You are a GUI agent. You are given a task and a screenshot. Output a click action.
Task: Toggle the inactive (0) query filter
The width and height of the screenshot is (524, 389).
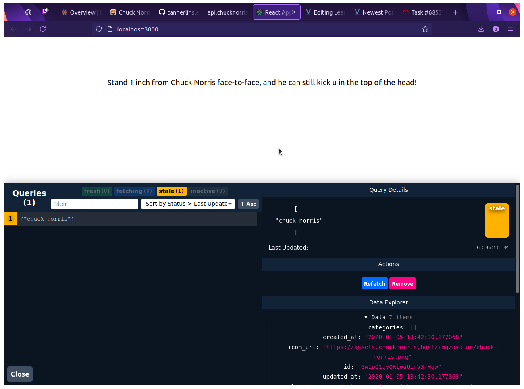coord(207,191)
